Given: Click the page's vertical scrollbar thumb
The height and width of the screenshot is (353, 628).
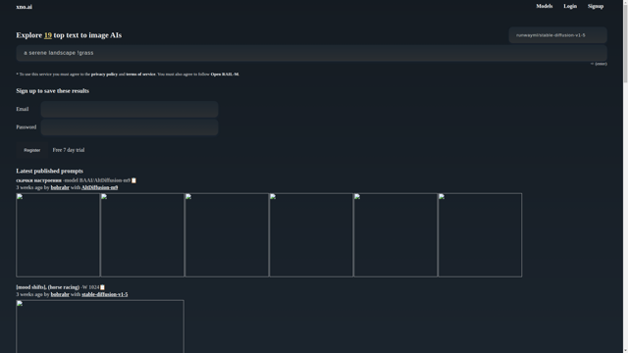Looking at the screenshot, I should click(x=625, y=43).
